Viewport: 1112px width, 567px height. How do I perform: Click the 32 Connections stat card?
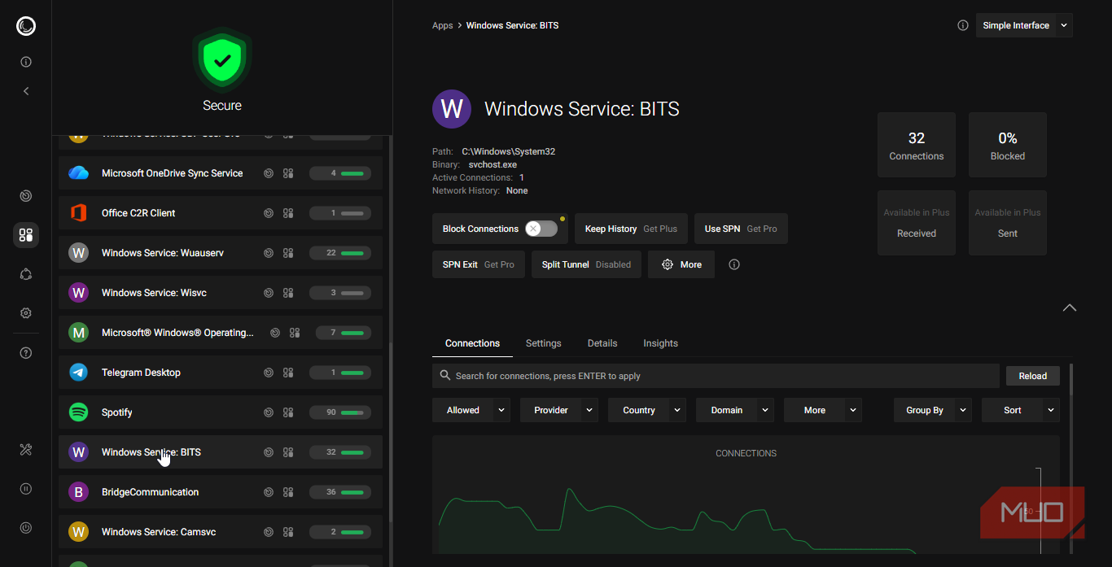(917, 145)
